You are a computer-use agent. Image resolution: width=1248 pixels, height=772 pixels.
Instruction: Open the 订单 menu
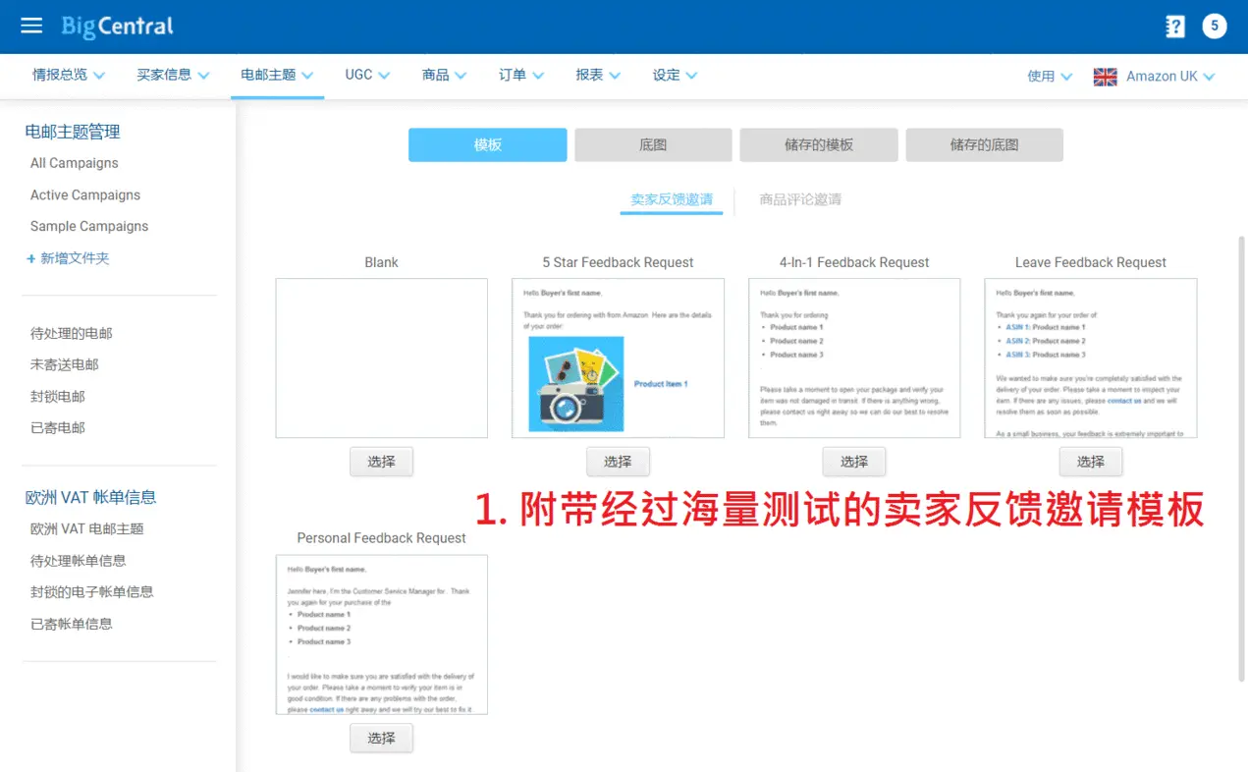[520, 75]
